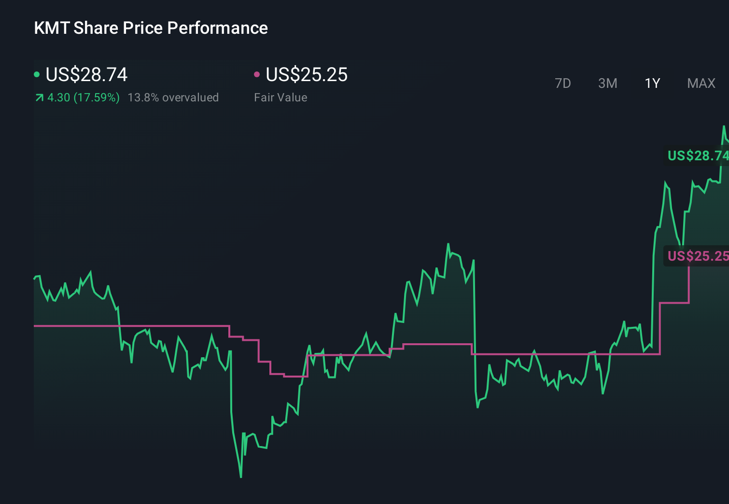
Task: Click the KMT Share Price Performance title
Action: coord(150,28)
